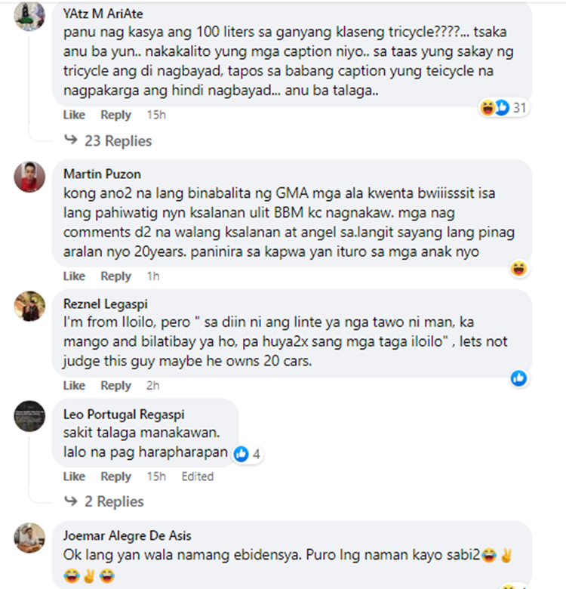Open Leo Portugal Regaspi's avatar
Image resolution: width=566 pixels, height=589 pixels.
(x=29, y=416)
